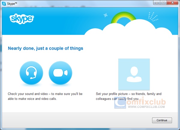Click the disabled maximize button
Screen dimensions: 180x130
click(163, 3)
